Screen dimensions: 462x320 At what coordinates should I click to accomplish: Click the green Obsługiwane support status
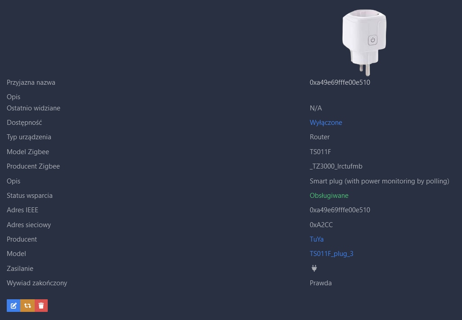point(329,196)
